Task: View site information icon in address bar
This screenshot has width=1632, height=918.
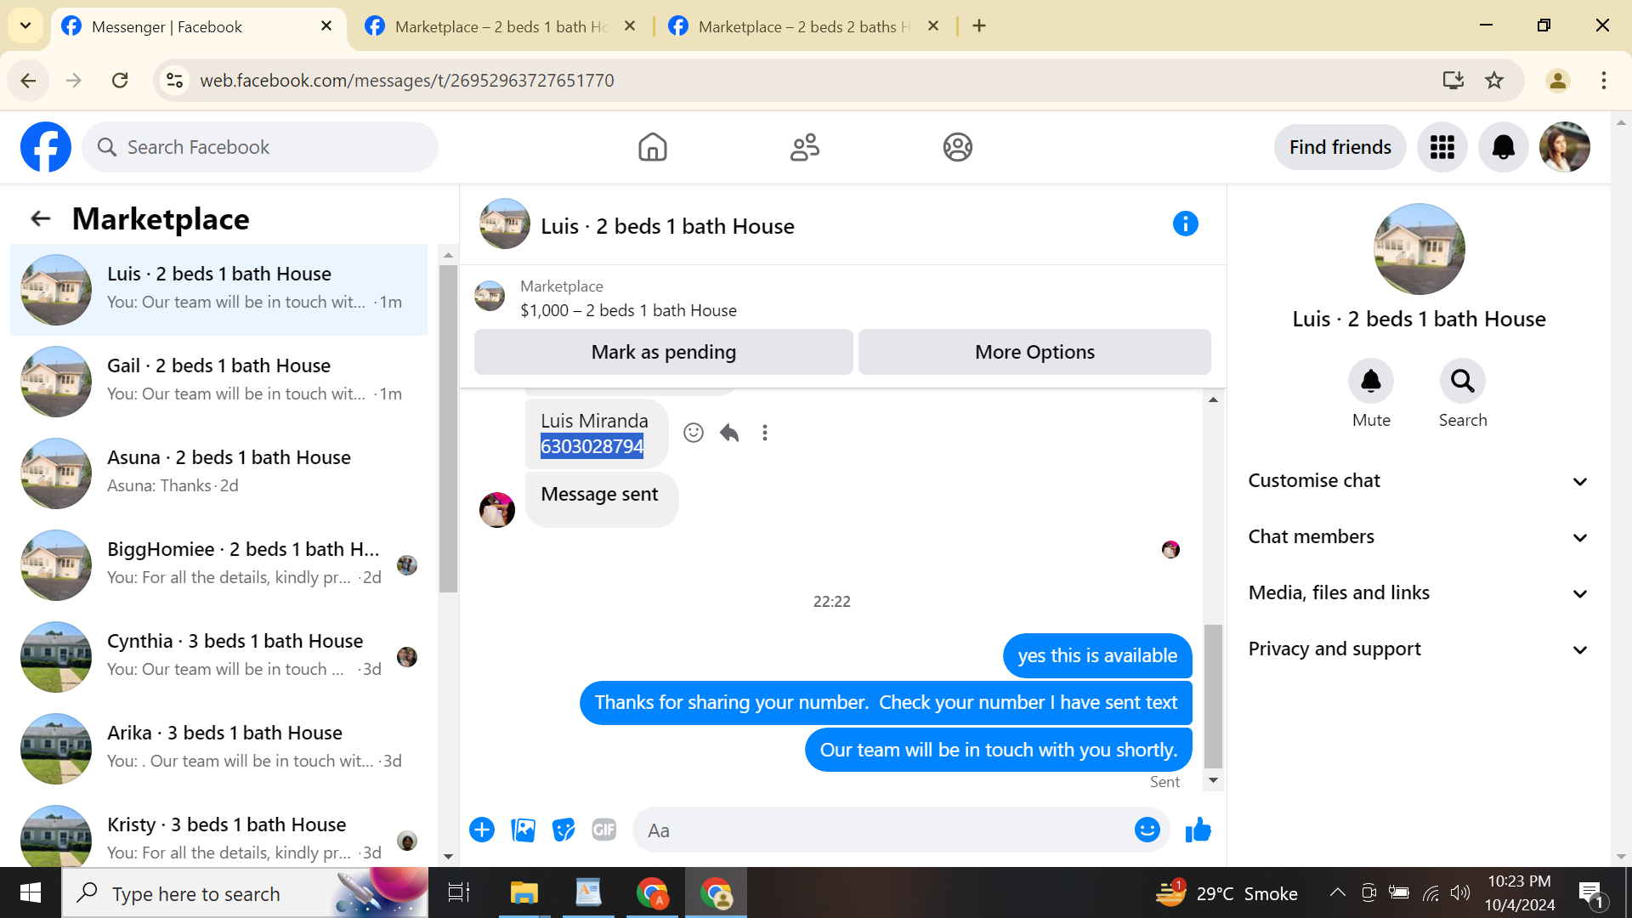Action: coord(175,80)
